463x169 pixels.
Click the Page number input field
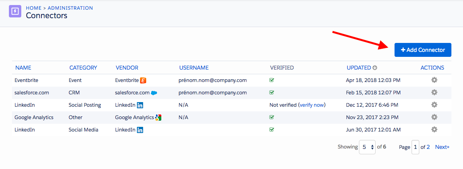415,147
